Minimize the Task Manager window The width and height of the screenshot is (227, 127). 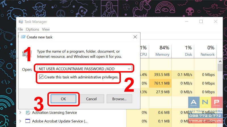(187, 22)
